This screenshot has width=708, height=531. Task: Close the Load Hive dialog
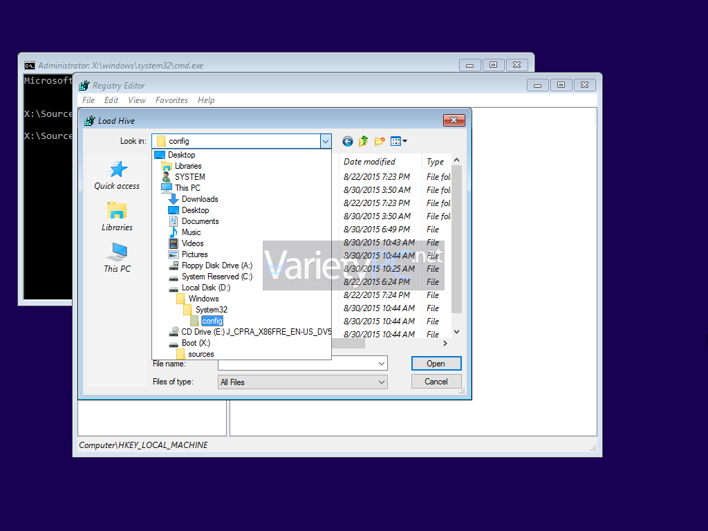[x=454, y=120]
